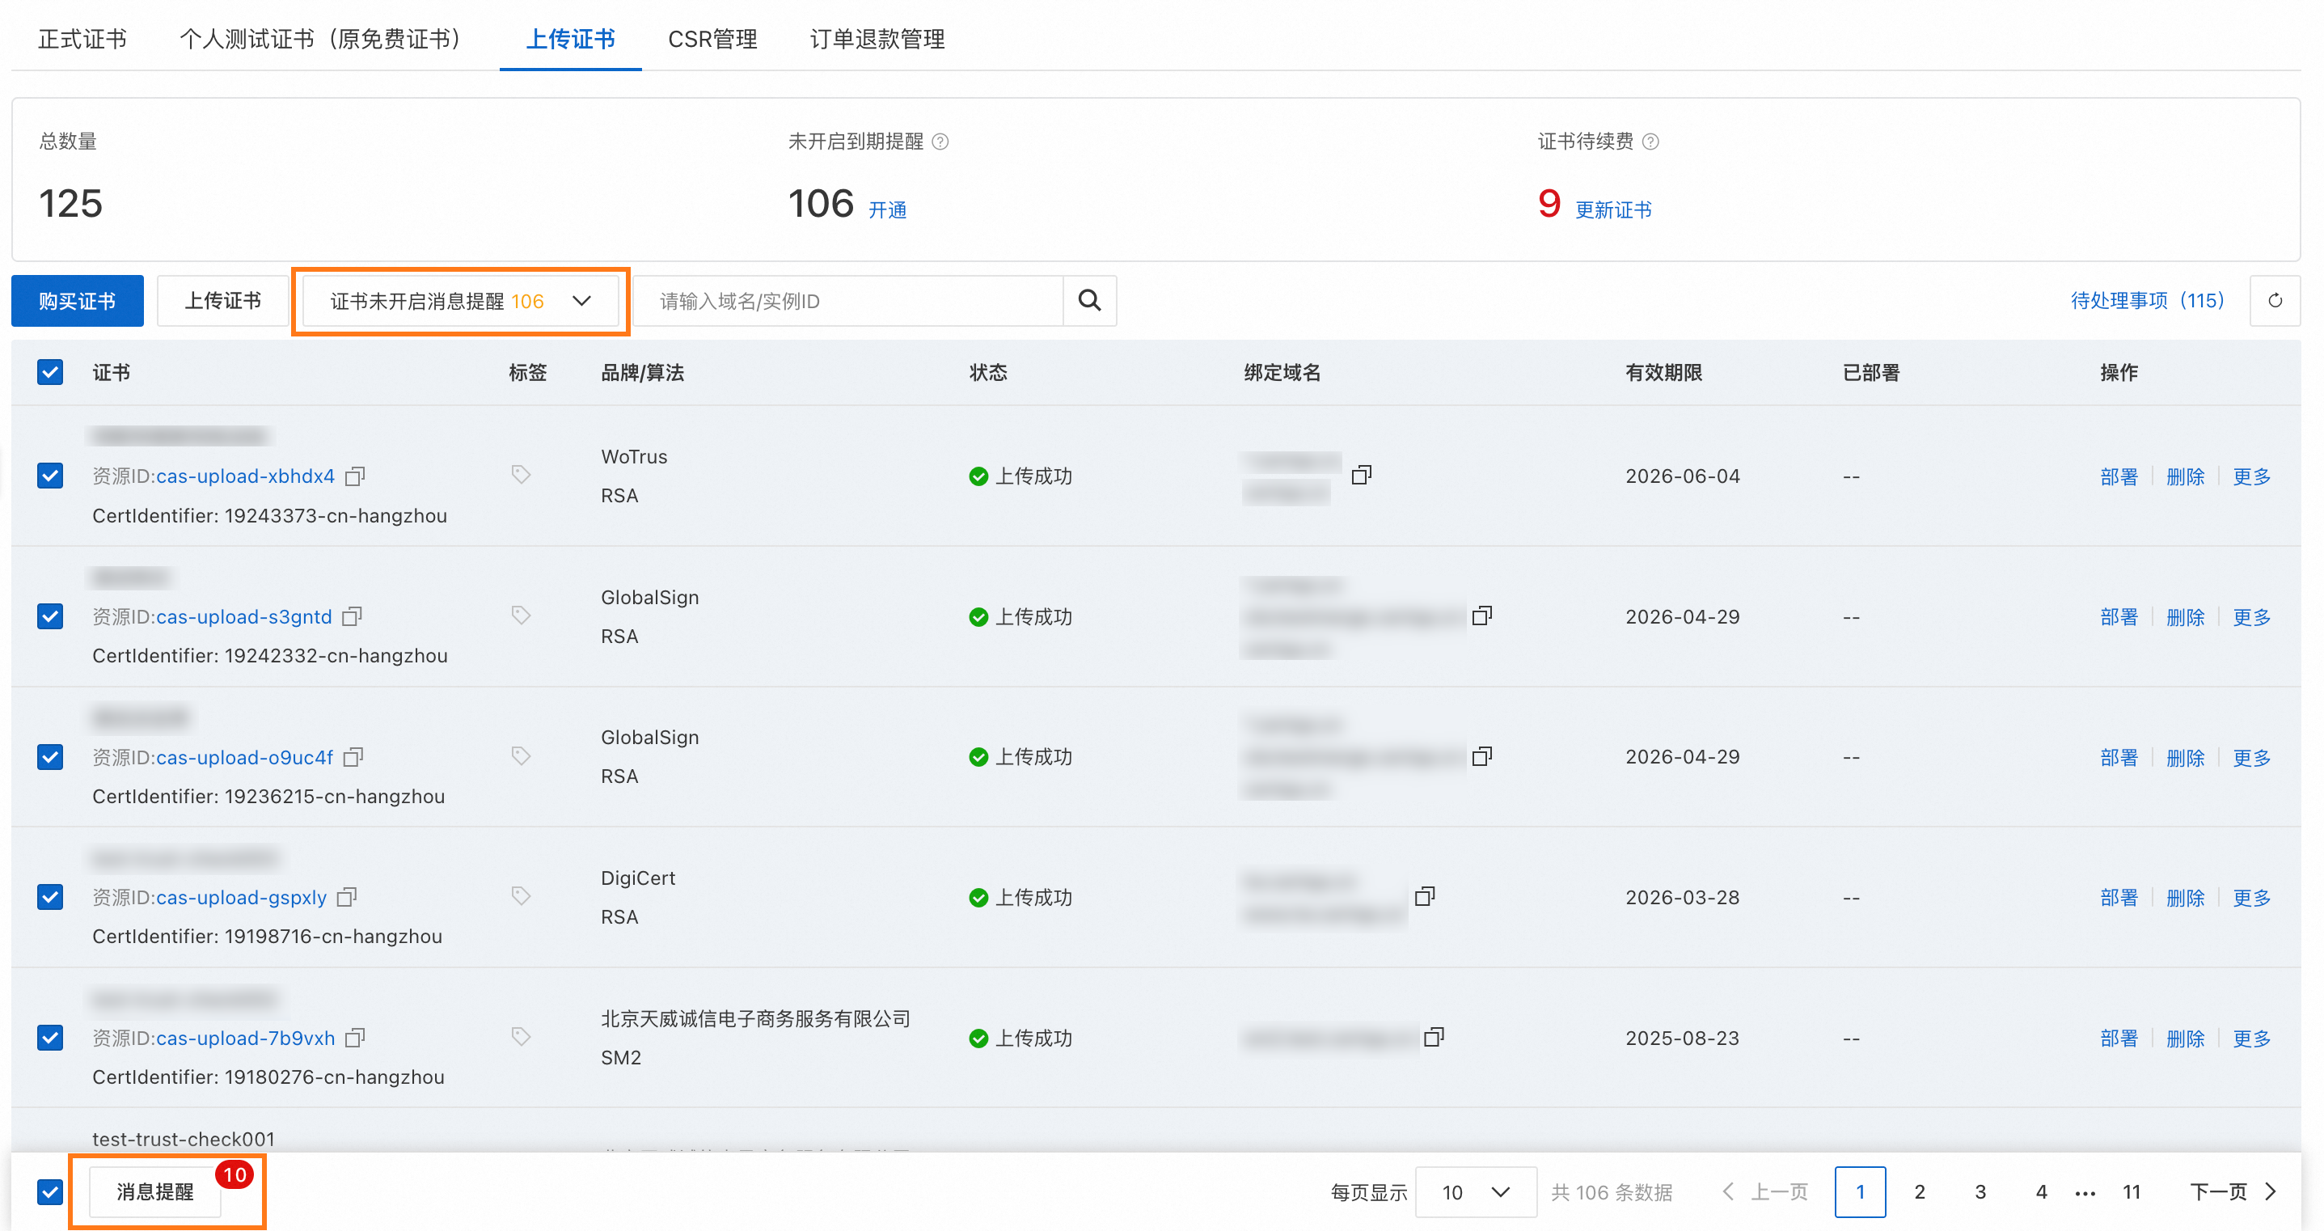Focus the 请输入域名/实例ID search field
This screenshot has width=2324, height=1231.
tap(849, 301)
